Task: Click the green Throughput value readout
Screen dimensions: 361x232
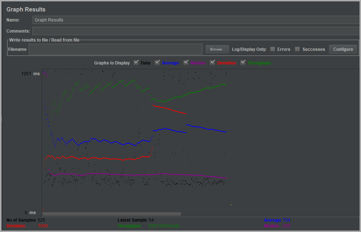Action: point(164,226)
